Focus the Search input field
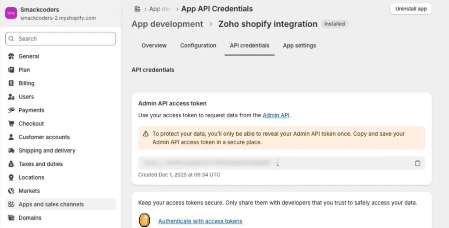 (x=61, y=39)
